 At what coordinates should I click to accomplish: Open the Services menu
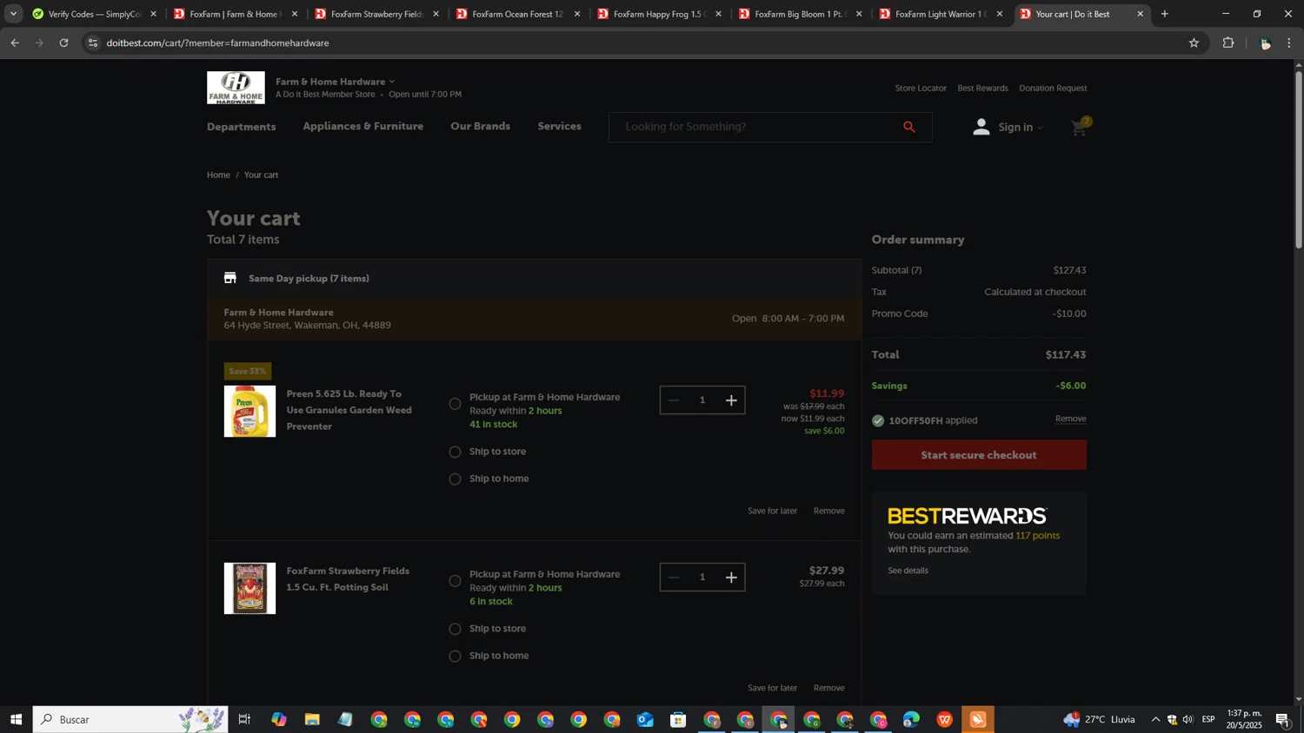559,126
